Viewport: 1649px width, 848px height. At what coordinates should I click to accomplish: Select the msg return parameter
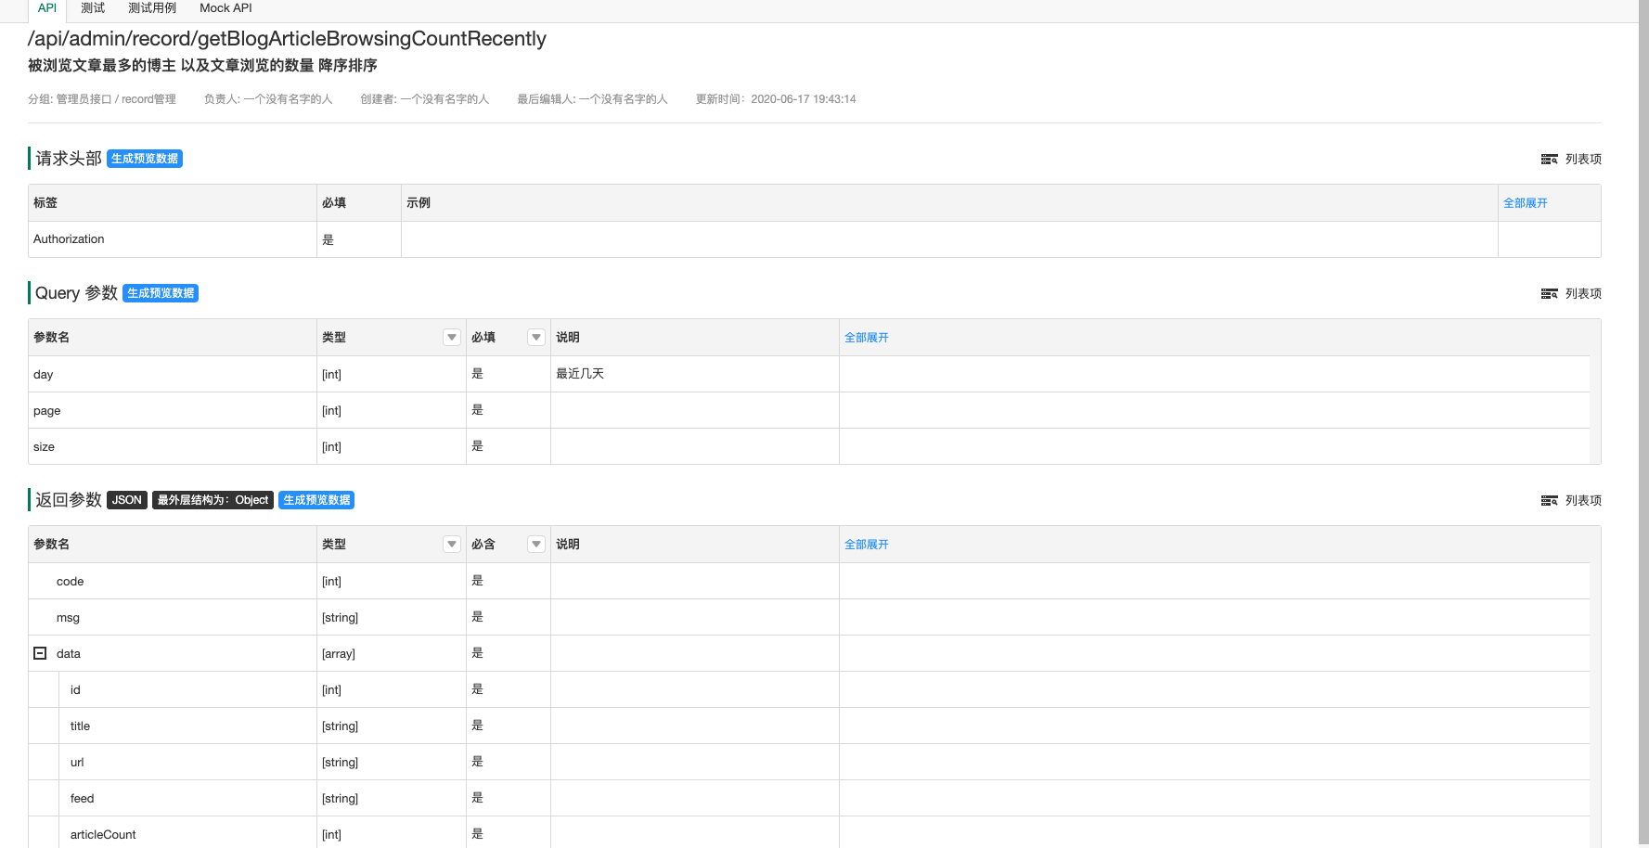point(68,618)
